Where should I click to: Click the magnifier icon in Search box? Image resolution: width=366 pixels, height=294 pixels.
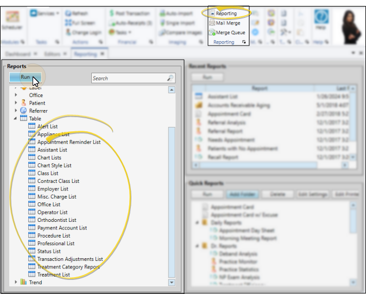pyautogui.click(x=170, y=78)
